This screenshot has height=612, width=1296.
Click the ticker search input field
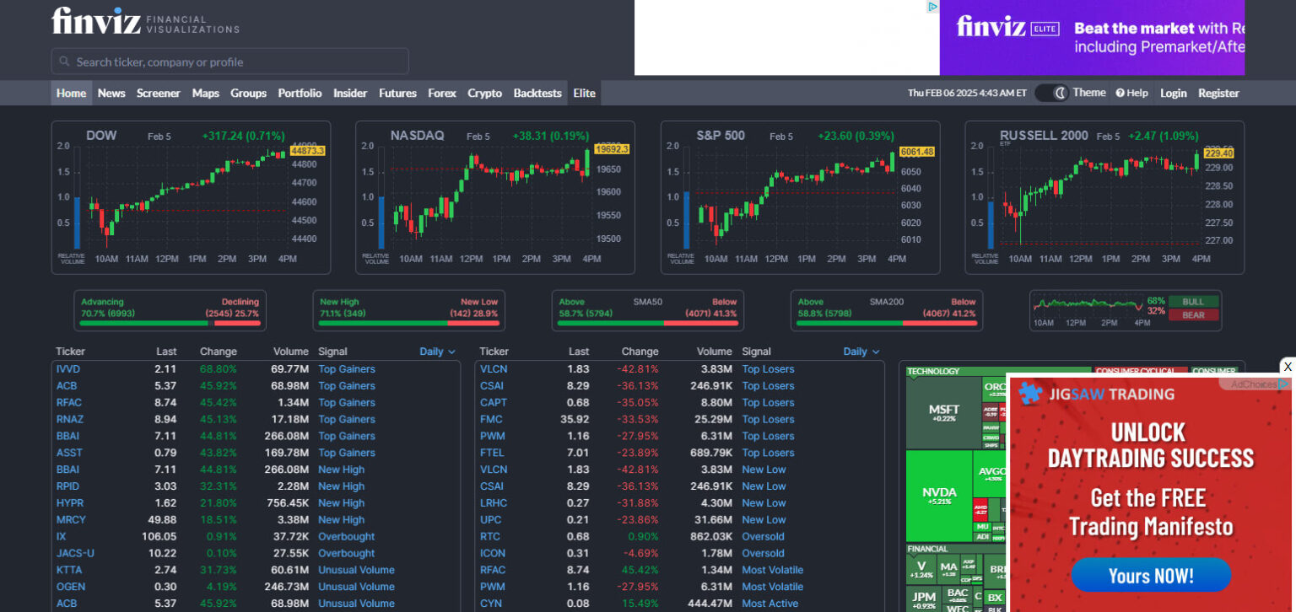[x=236, y=62]
